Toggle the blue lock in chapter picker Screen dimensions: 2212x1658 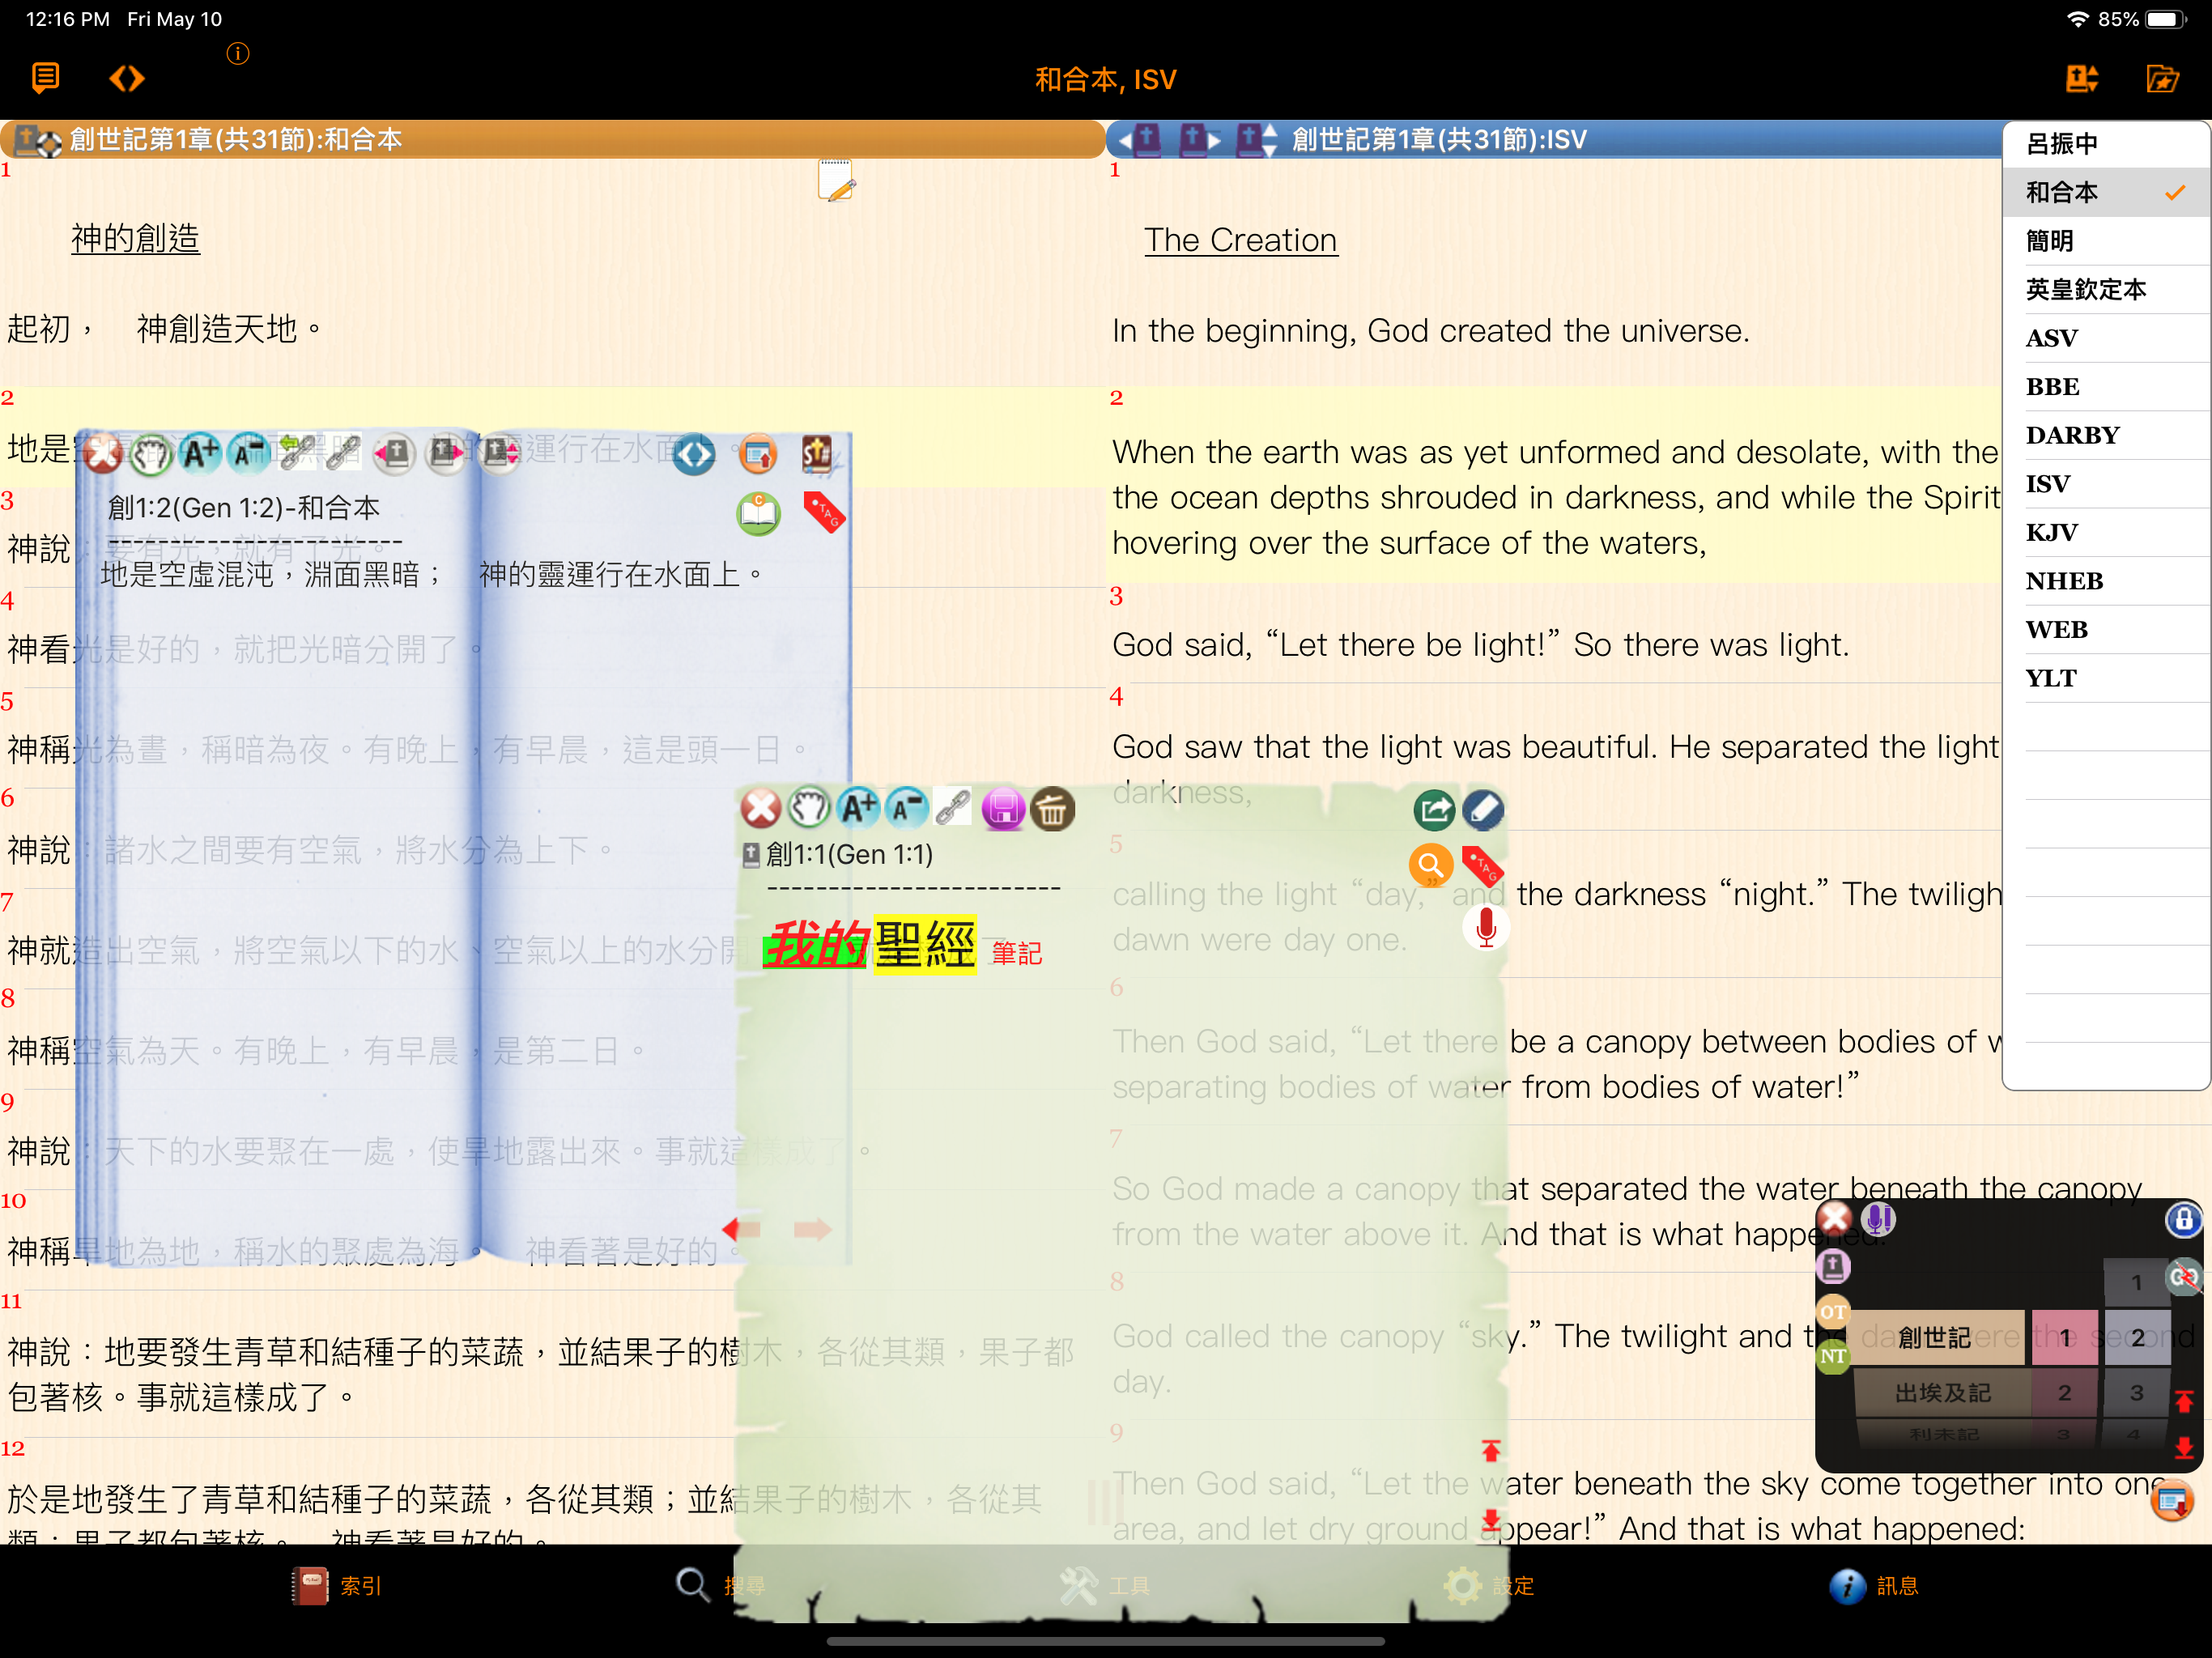(x=2182, y=1219)
